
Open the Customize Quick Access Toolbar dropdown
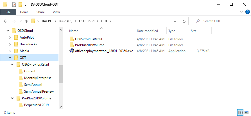click(x=25, y=5)
